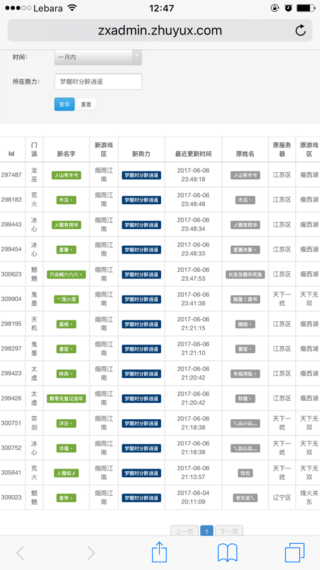
Task: Click the blue 查询 search button
Action: click(x=65, y=104)
